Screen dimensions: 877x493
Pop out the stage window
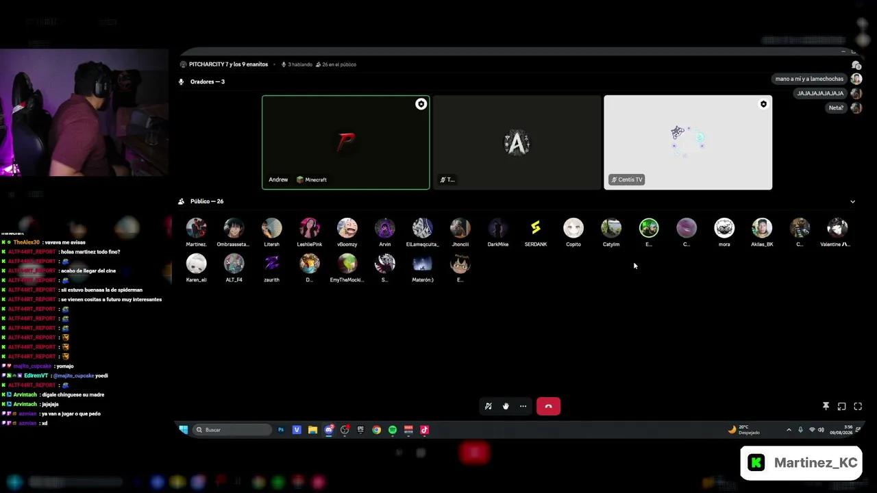pyautogui.click(x=841, y=406)
